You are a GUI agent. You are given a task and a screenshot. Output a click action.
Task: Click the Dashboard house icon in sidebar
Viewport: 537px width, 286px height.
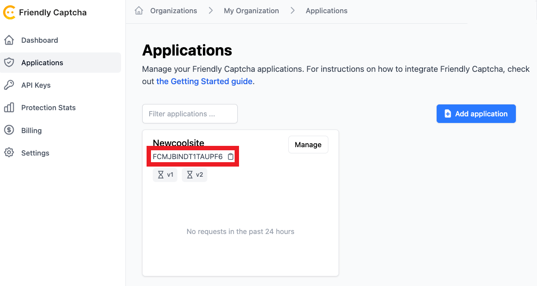(x=9, y=40)
